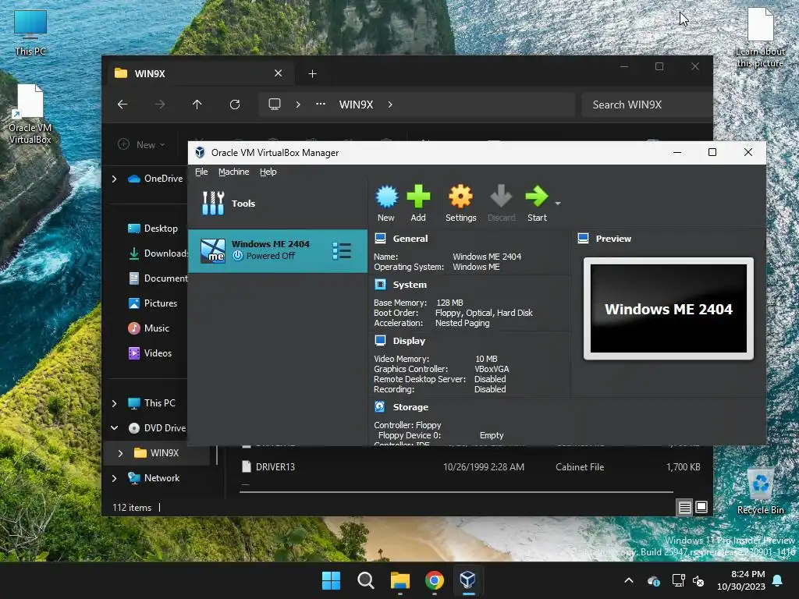Select the DRIVER13 cabinet file

tap(470, 466)
